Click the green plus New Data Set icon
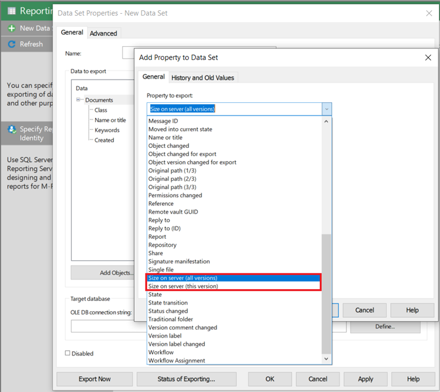This screenshot has height=392, width=440. pyautogui.click(x=11, y=28)
